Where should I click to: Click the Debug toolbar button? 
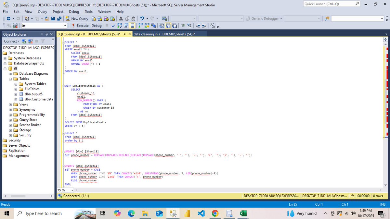[x=97, y=26]
